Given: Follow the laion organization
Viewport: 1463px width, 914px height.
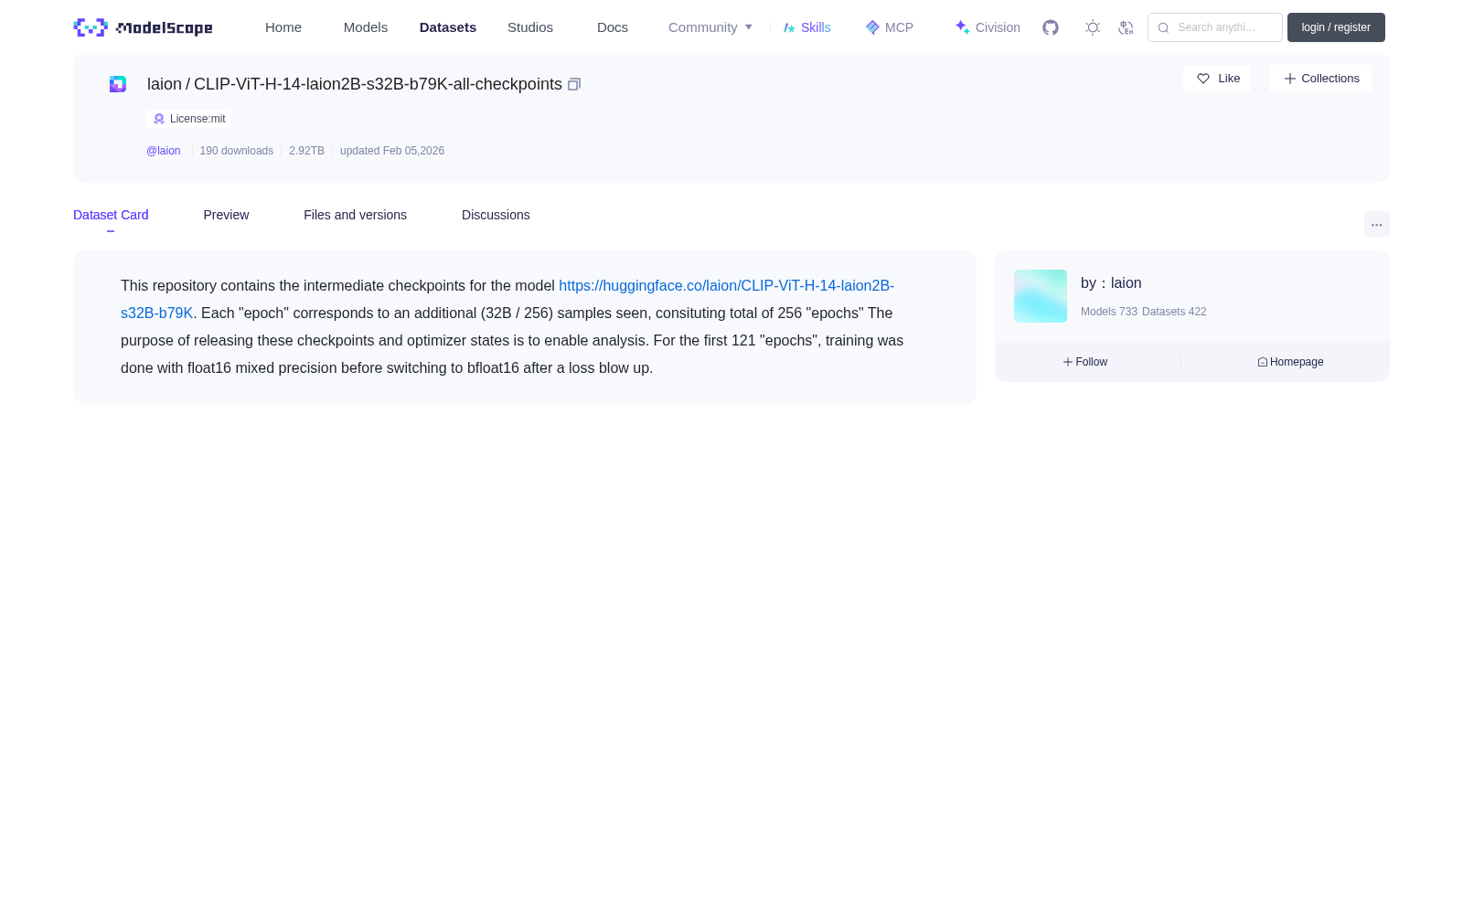Looking at the screenshot, I should pyautogui.click(x=1085, y=362).
